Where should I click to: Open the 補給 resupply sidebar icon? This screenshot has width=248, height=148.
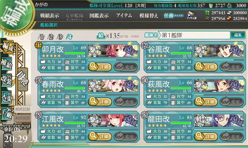pos(7,64)
